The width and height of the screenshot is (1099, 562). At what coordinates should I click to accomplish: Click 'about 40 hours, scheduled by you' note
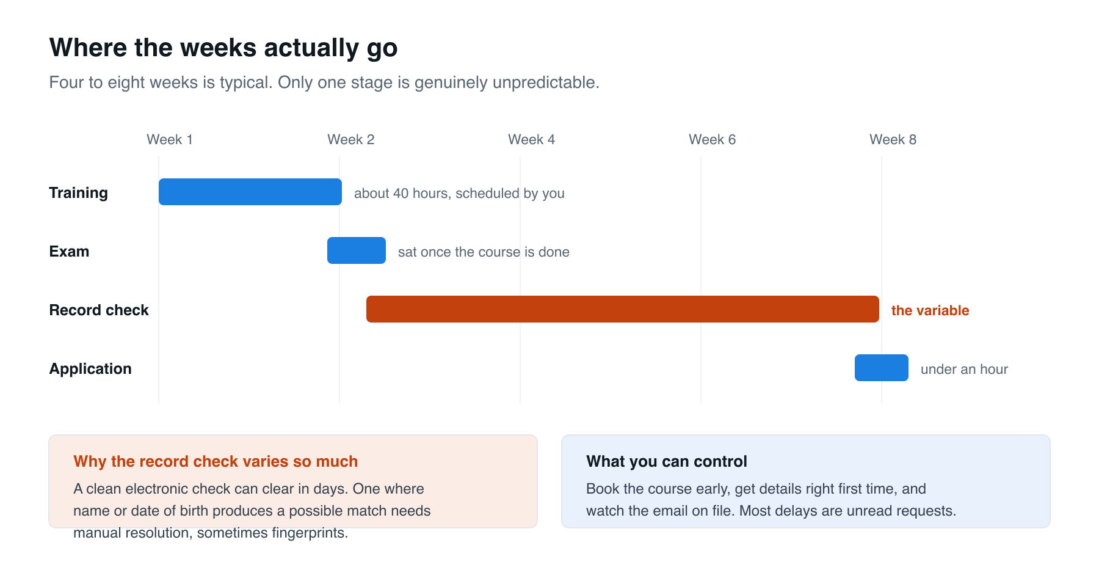tap(459, 193)
